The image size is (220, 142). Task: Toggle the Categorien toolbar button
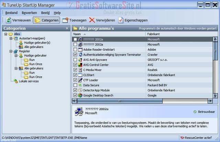pos(46,20)
